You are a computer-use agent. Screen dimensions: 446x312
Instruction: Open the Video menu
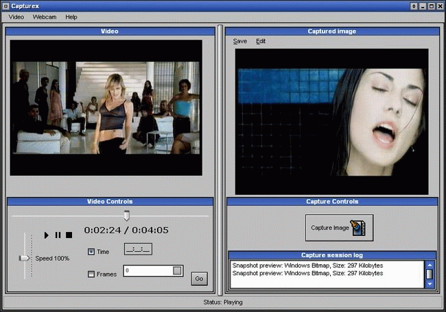tap(16, 16)
